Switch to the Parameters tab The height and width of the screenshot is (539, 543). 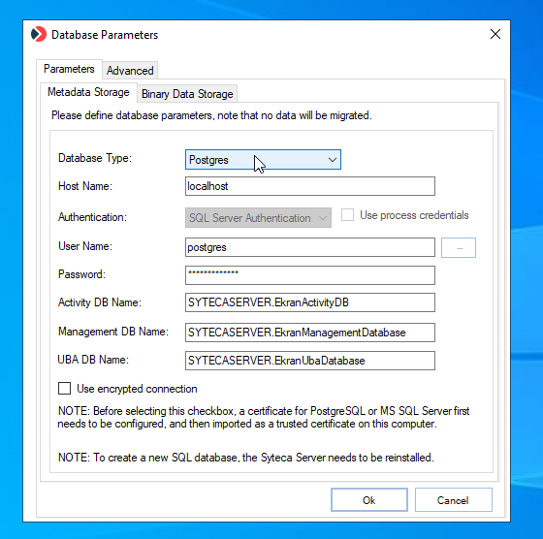pos(69,69)
